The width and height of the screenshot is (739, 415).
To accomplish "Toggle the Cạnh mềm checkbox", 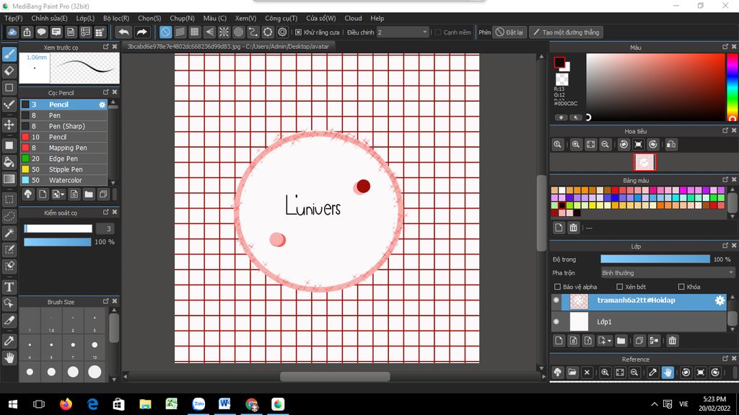I will (x=438, y=32).
